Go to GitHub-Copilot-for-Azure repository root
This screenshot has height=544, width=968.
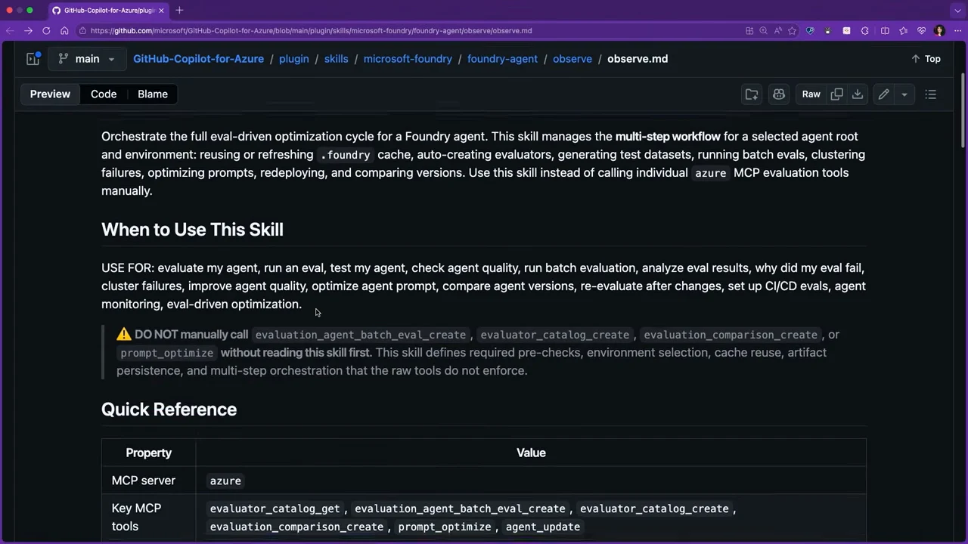198,59
